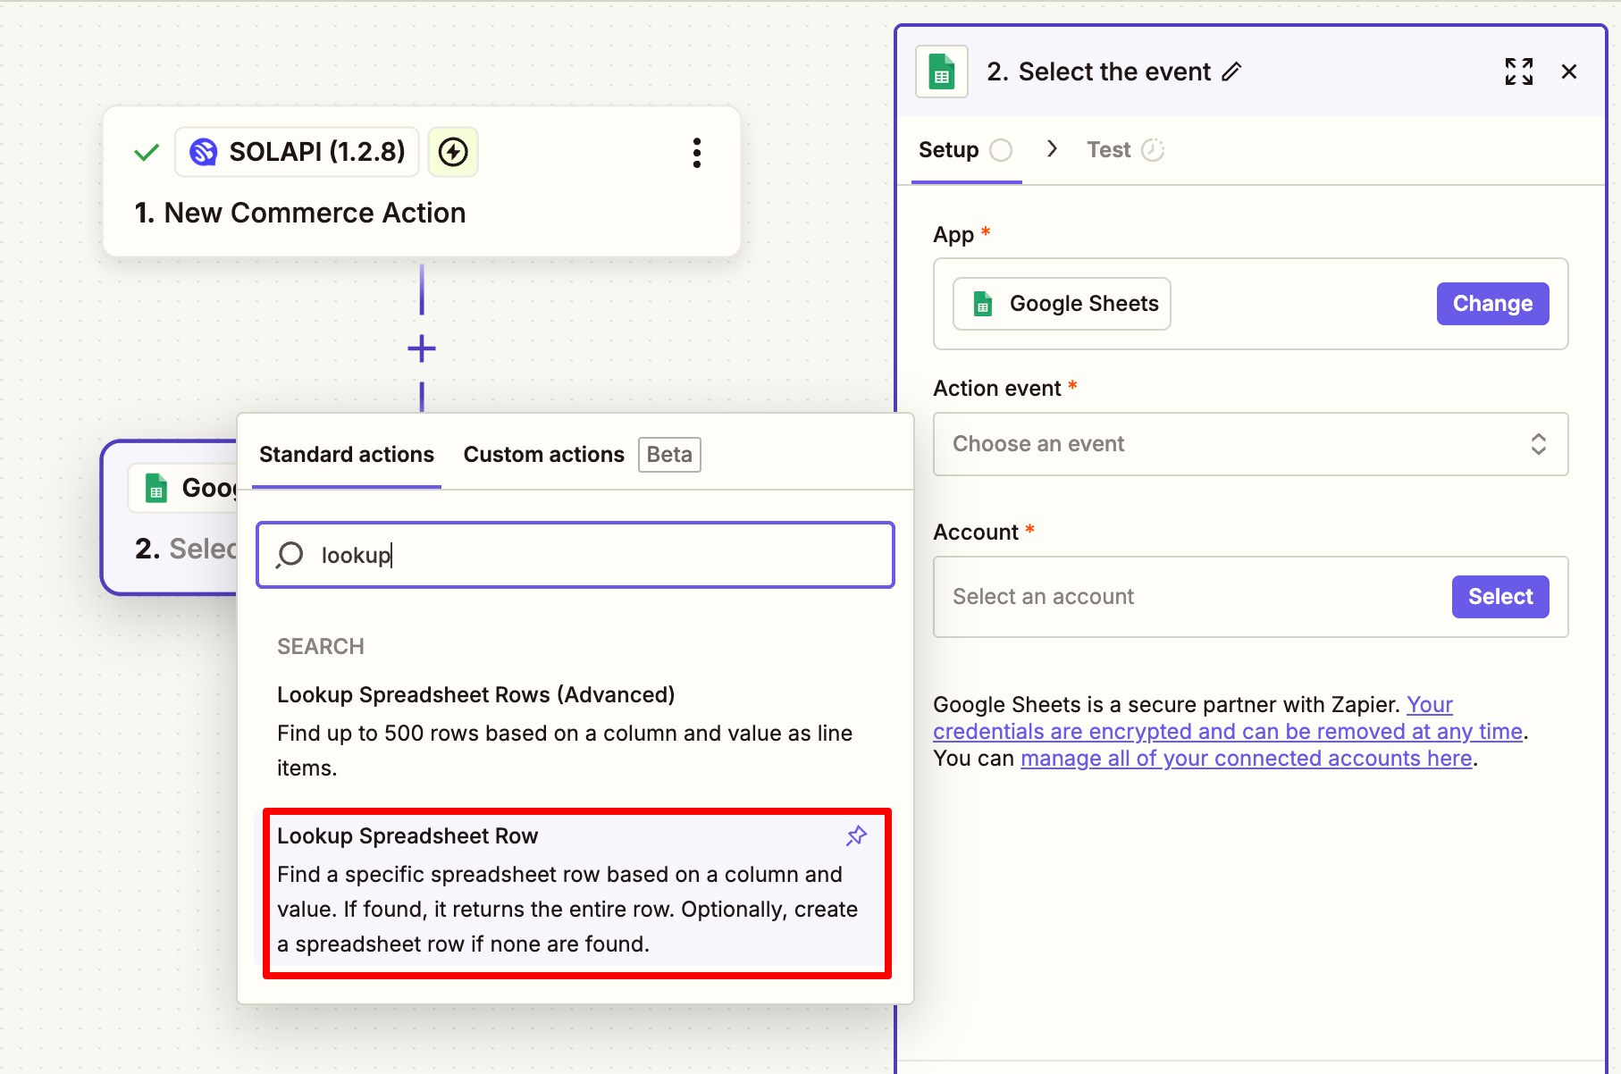Pin the Lookup Spreadsheet Row action

tap(857, 835)
